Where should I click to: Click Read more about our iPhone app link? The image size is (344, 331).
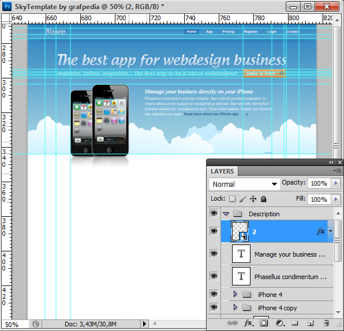pyautogui.click(x=211, y=114)
